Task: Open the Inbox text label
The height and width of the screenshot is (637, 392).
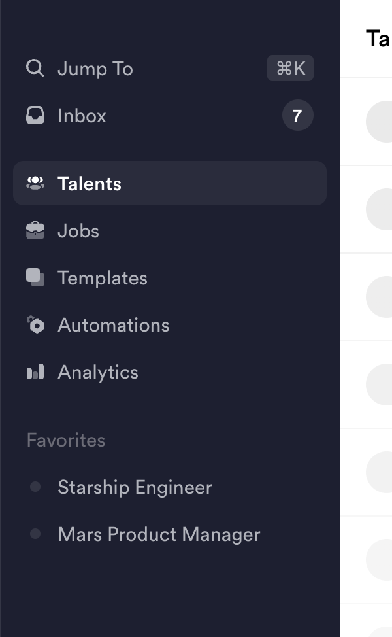Action: (x=82, y=116)
